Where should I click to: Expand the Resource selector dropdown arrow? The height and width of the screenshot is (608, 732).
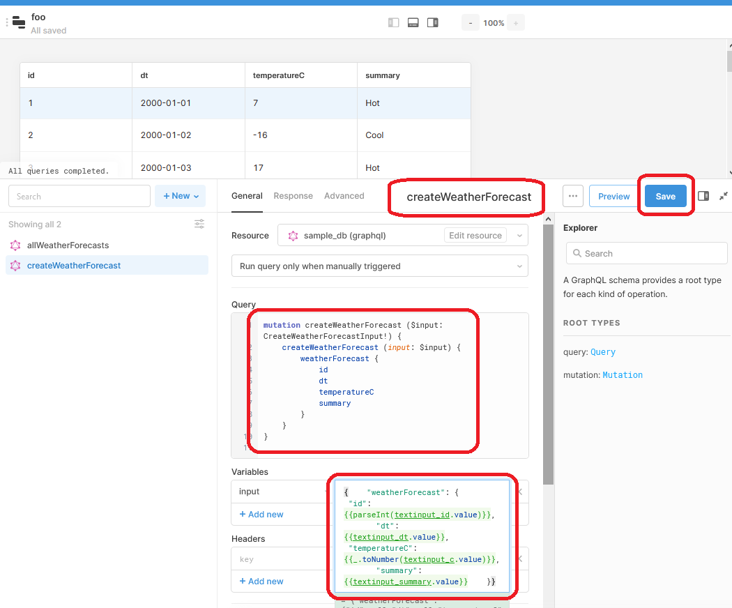(519, 236)
